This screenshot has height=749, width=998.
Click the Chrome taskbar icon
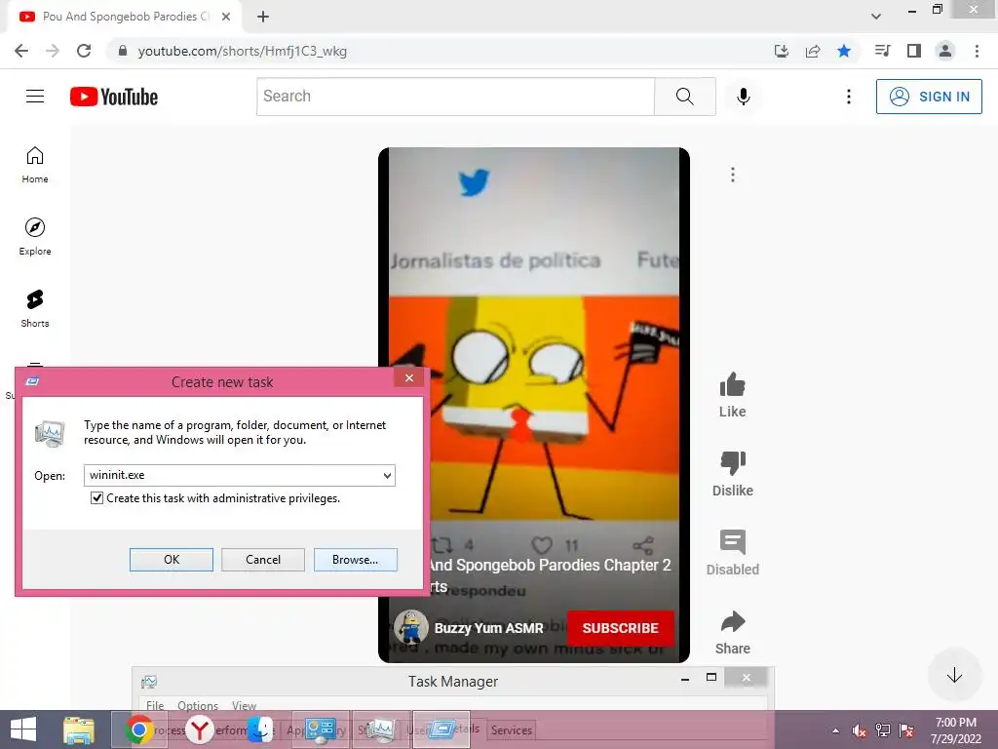(138, 729)
